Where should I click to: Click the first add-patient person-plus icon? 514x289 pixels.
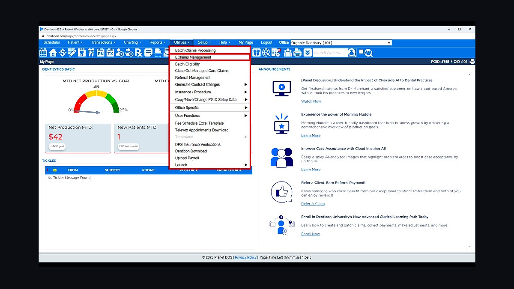120,53
